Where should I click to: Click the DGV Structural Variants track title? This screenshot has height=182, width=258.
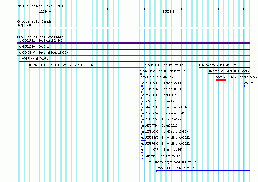click(41, 37)
